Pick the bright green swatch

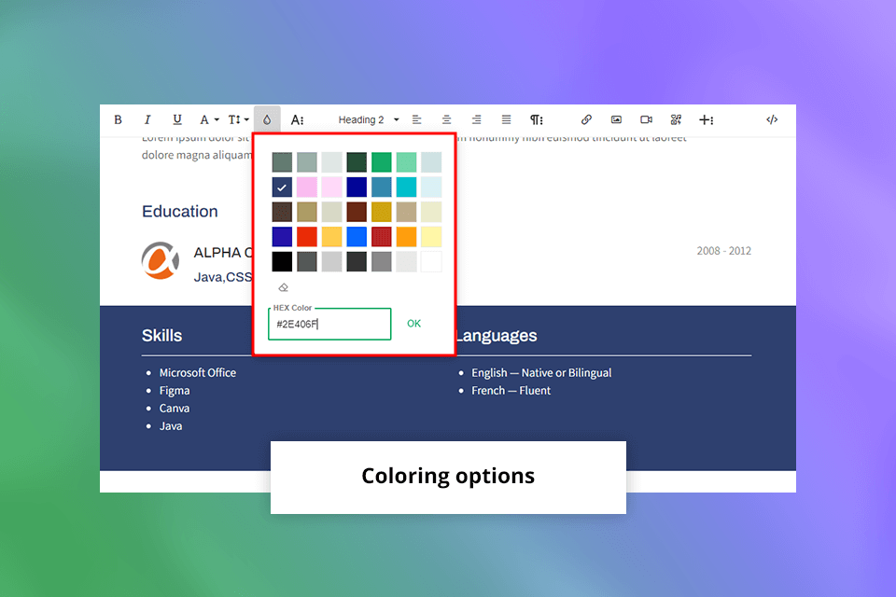tap(382, 162)
